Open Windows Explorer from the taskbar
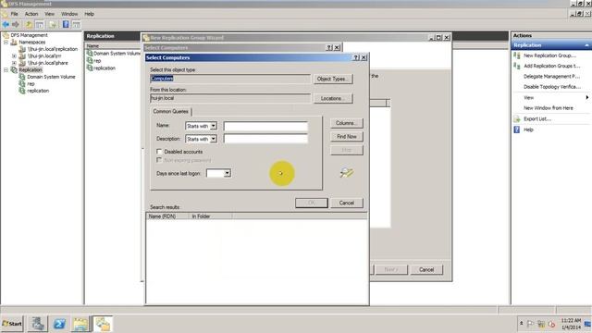The height and width of the screenshot is (333, 592). [x=80, y=324]
